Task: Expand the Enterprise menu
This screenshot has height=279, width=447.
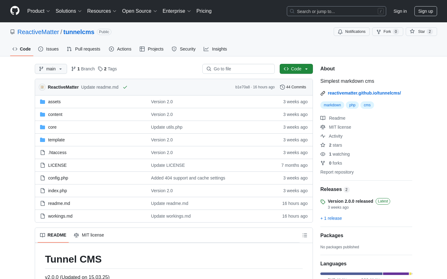Action: click(x=177, y=11)
